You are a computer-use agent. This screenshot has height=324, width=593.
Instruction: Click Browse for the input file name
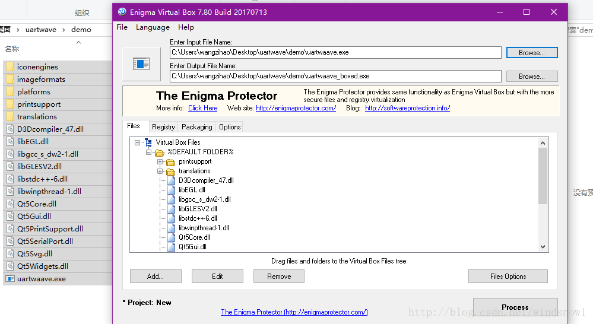click(532, 53)
